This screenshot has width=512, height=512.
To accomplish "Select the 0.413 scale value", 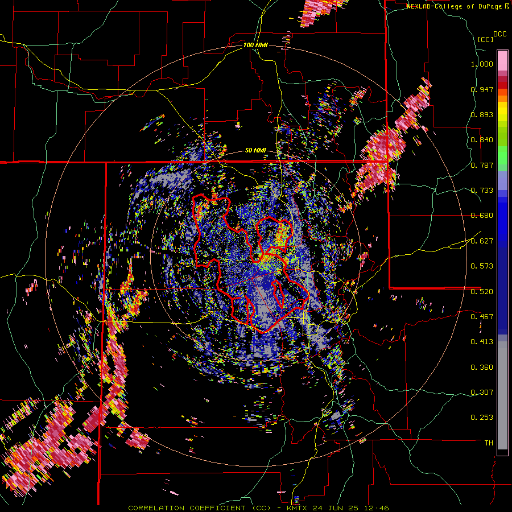I will [482, 342].
